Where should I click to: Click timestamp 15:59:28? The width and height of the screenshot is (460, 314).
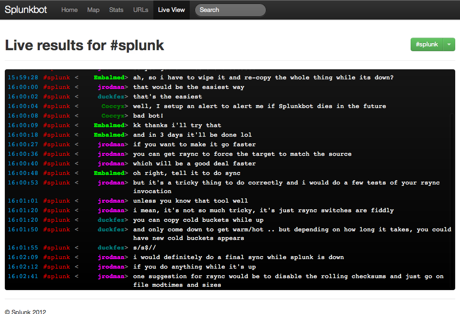point(23,77)
